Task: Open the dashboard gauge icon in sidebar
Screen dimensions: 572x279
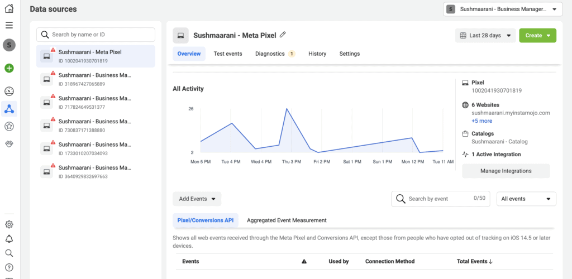Action: 9,92
